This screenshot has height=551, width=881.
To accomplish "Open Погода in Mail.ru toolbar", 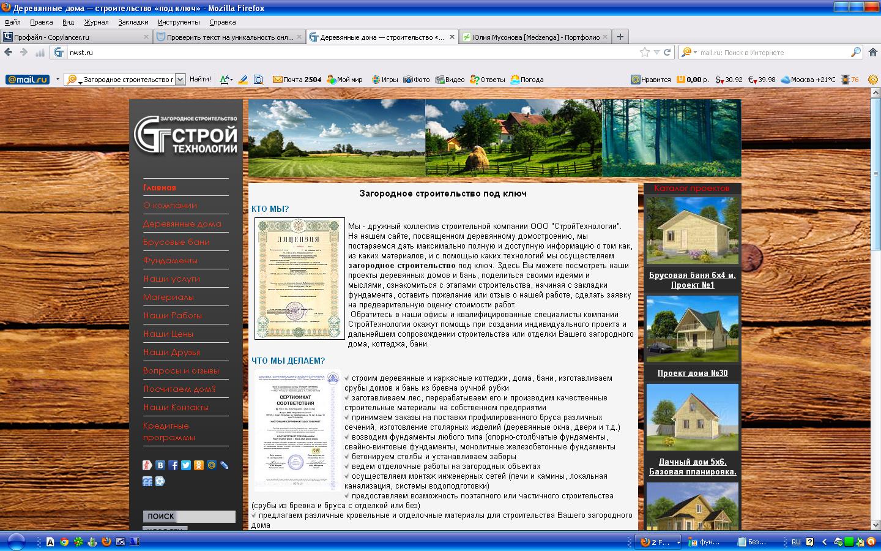I will [x=527, y=80].
